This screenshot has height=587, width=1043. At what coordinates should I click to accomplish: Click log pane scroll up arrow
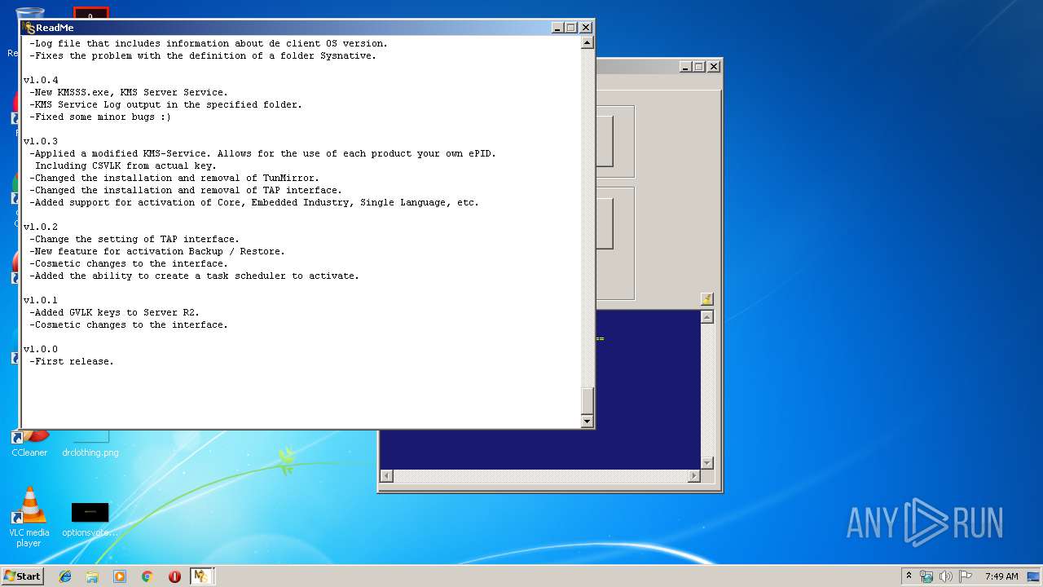click(x=706, y=317)
